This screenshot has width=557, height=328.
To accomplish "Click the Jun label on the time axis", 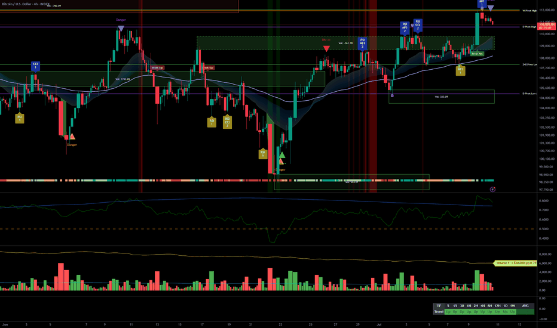I will click(5, 324).
